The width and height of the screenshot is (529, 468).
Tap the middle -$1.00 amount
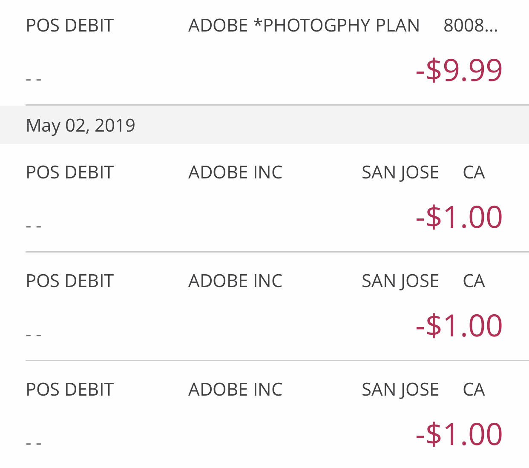click(x=459, y=325)
